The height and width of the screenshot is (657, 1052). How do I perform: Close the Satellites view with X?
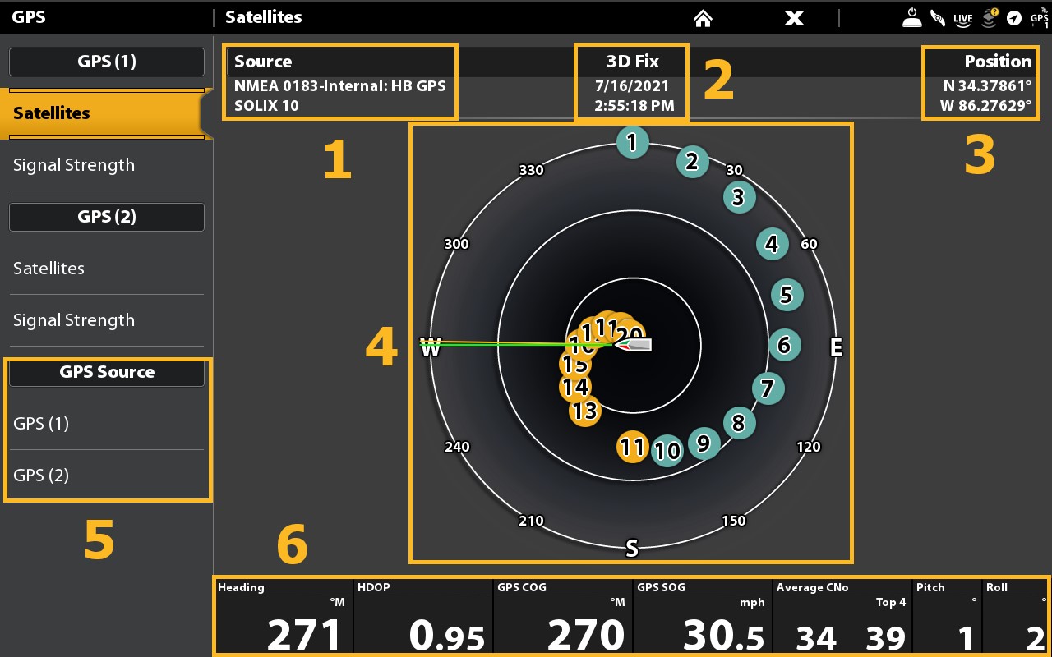pyautogui.click(x=794, y=17)
